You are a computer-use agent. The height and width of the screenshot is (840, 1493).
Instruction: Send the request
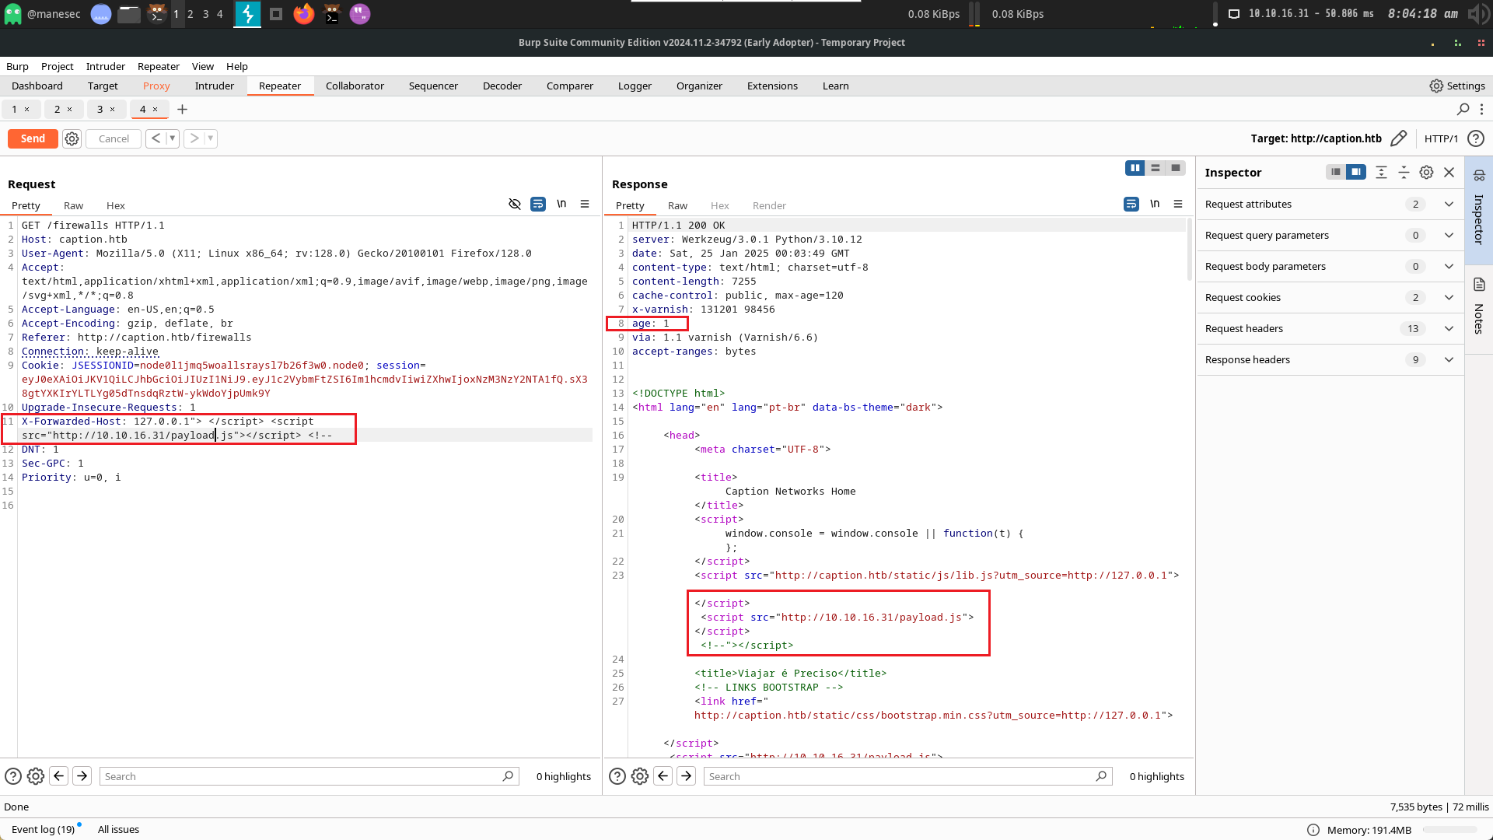33,138
